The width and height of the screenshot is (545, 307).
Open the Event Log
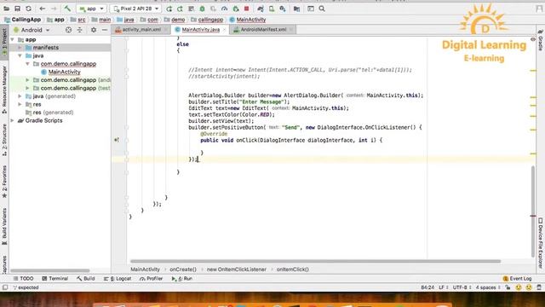(517, 279)
